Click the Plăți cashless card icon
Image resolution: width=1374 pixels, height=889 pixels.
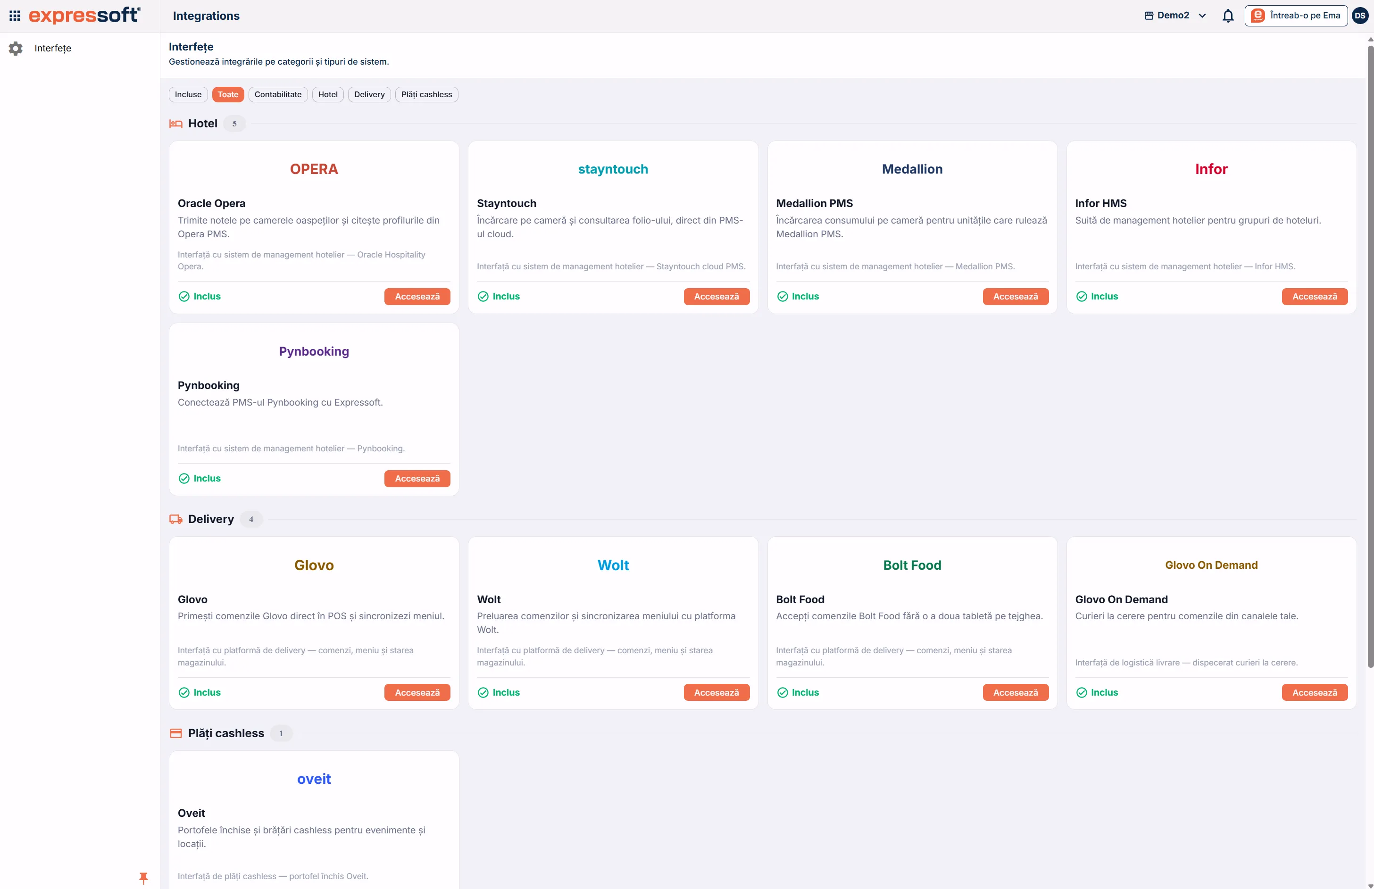[175, 733]
